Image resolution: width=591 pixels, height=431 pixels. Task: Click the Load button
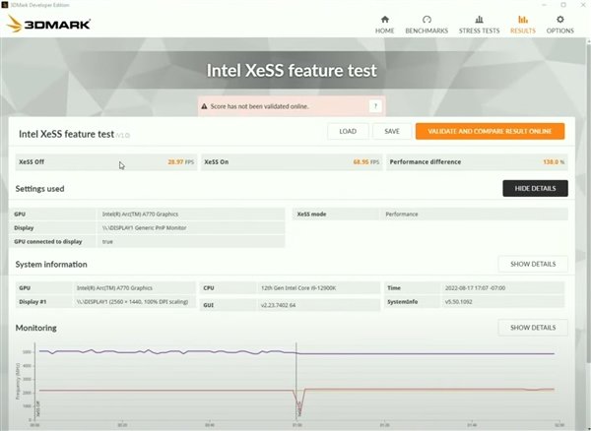point(348,132)
